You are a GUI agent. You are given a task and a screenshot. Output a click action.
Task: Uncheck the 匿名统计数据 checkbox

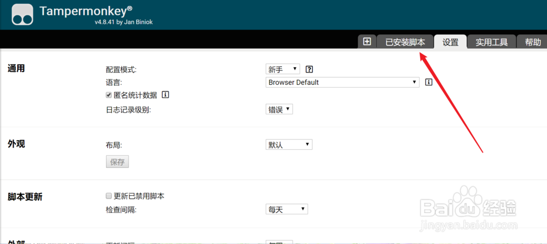click(108, 95)
